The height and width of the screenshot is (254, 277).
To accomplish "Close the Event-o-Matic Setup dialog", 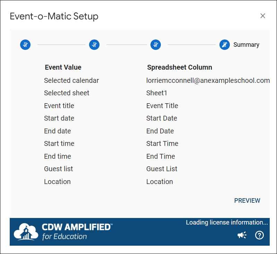I will (x=263, y=16).
